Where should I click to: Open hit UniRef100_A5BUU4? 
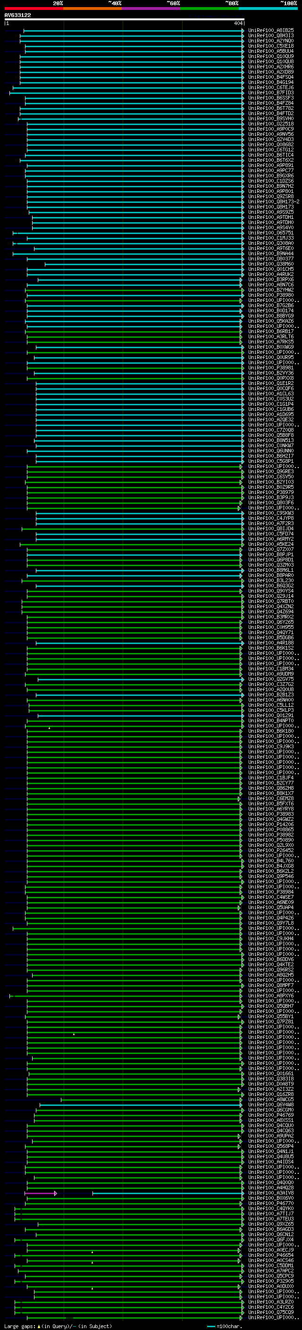[x=271, y=51]
